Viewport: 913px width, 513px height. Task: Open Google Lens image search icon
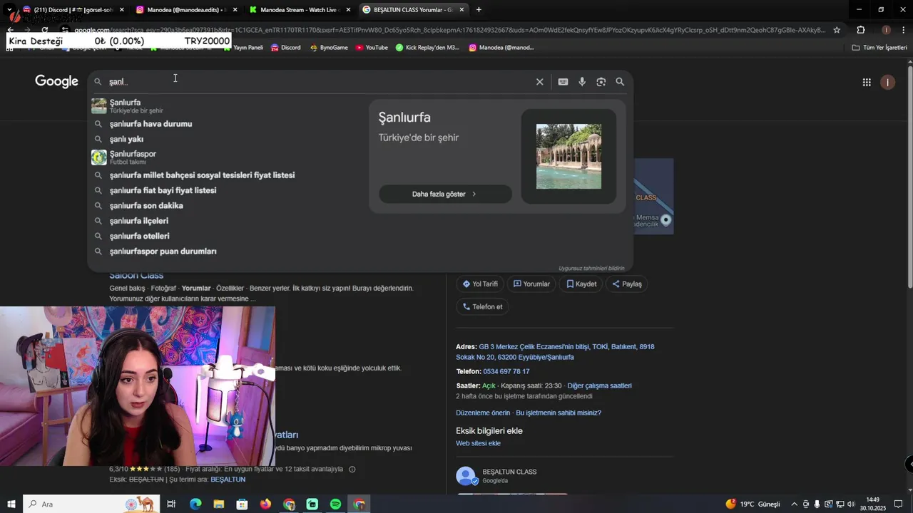tap(601, 82)
